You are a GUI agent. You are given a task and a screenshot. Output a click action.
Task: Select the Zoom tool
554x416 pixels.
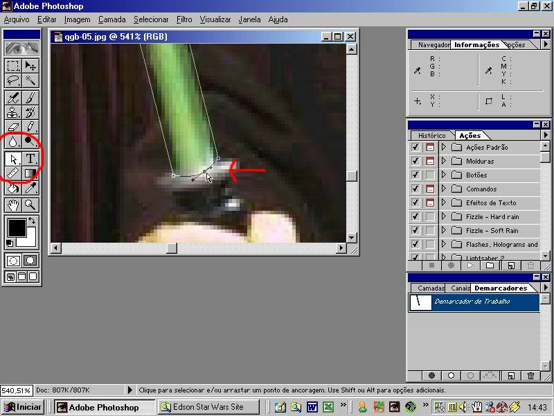pos(30,205)
